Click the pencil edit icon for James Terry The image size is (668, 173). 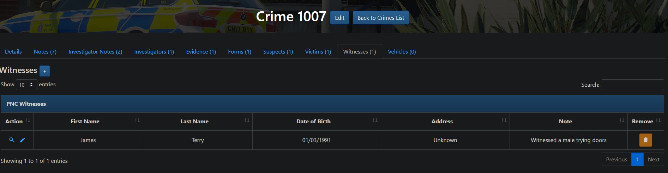coord(23,140)
